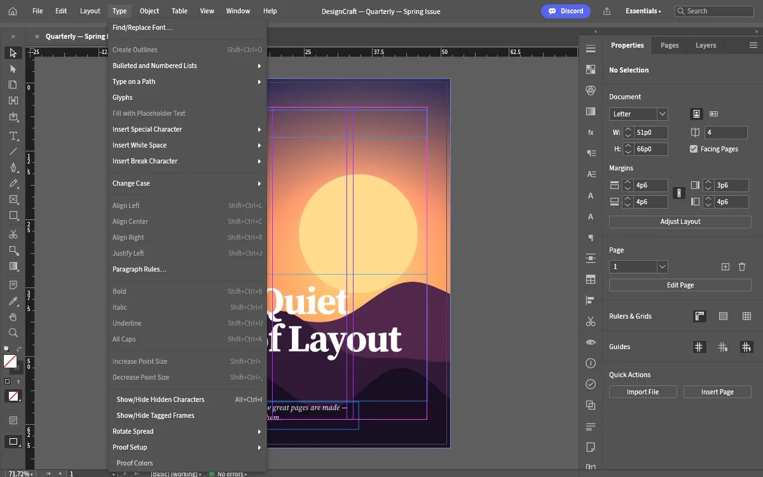763x477 pixels.
Task: Click the fill color swatch in toolbar
Action: point(10,361)
